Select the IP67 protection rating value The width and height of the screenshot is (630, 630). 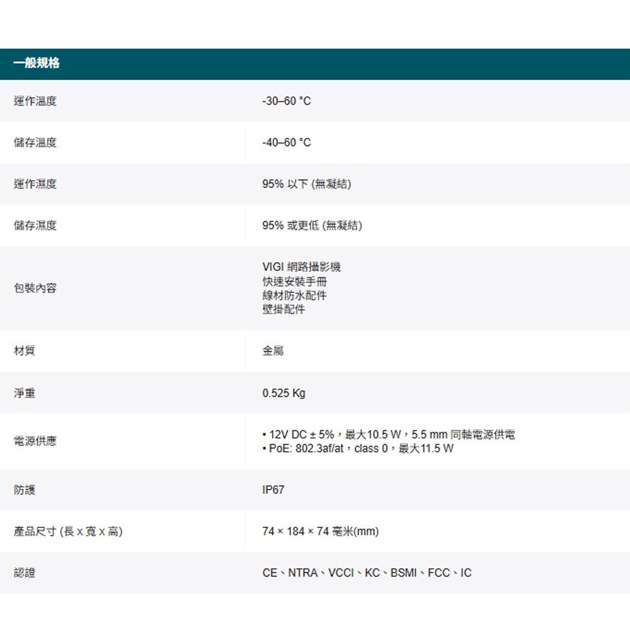pyautogui.click(x=273, y=490)
